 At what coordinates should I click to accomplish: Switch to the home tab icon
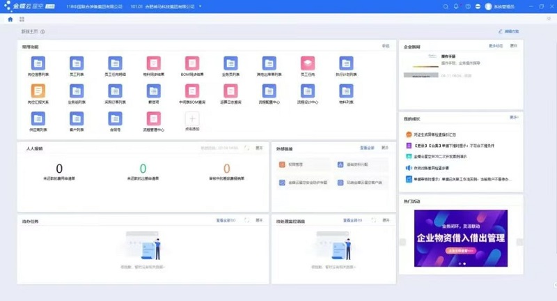pos(10,20)
